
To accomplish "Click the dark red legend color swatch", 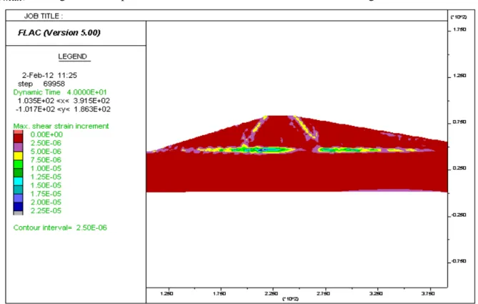I will (x=18, y=139).
